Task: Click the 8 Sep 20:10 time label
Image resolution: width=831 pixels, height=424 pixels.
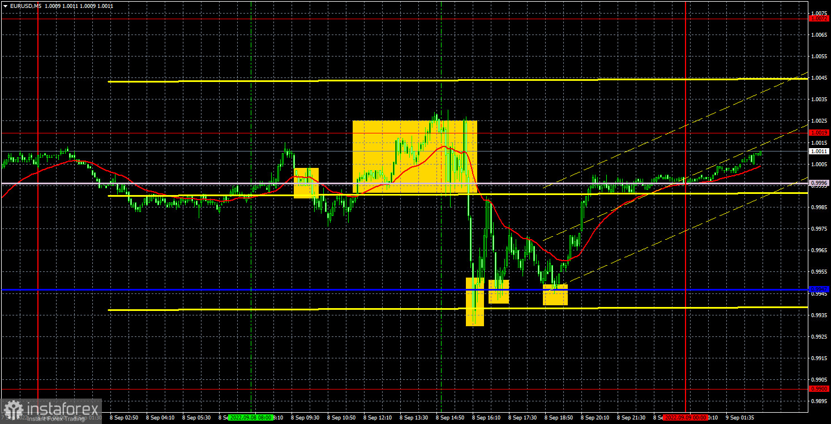Action: tap(595, 417)
